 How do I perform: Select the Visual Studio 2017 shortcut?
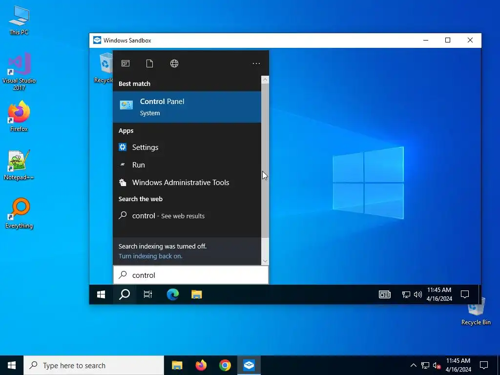click(x=19, y=71)
